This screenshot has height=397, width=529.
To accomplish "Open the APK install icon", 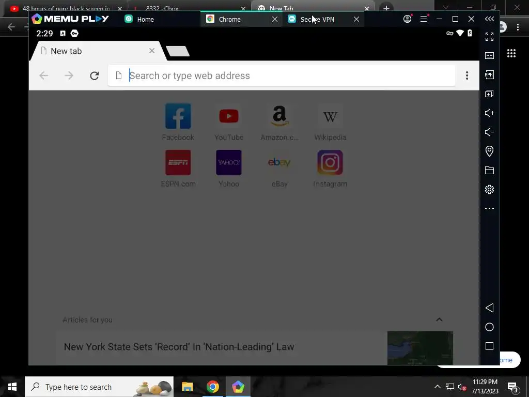I will (x=489, y=74).
